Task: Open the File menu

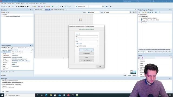Action: point(2,4)
